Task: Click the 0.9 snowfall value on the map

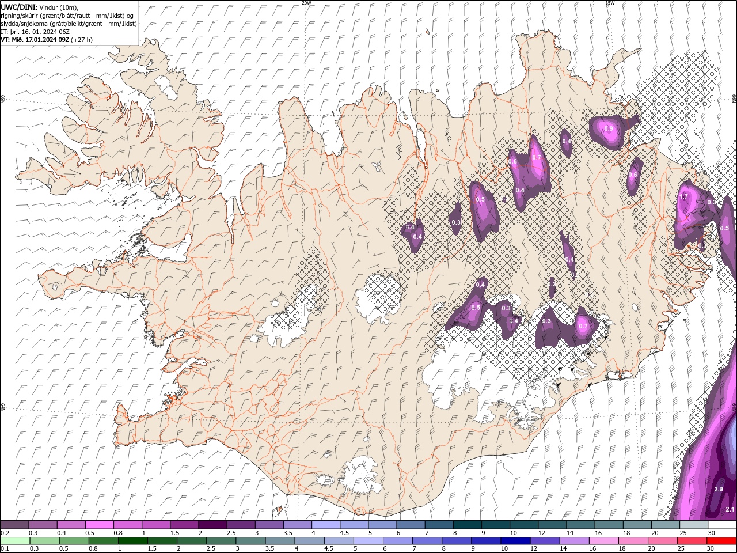Action: (609, 129)
